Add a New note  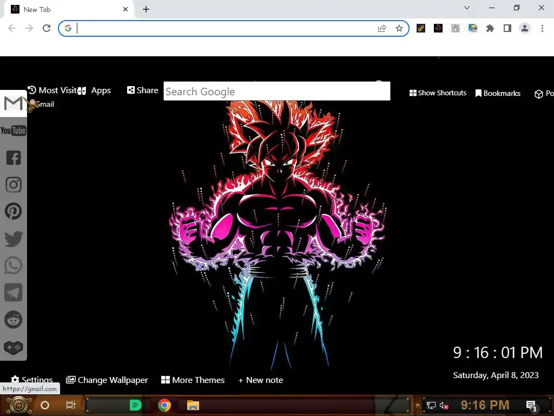pyautogui.click(x=260, y=380)
